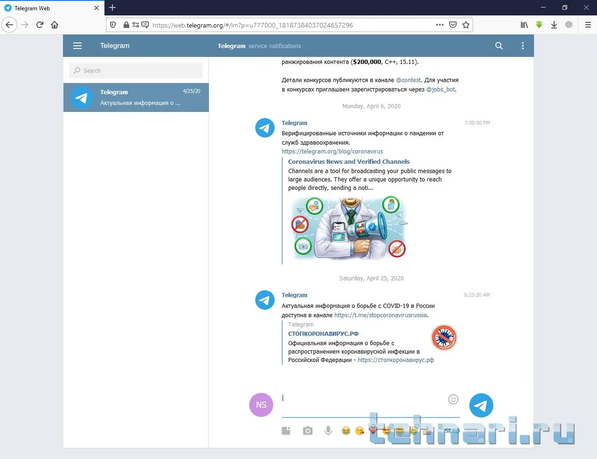The image size is (597, 459).
Task: Open the t.me/stopcoronavirusrussia link
Action: pos(381,315)
